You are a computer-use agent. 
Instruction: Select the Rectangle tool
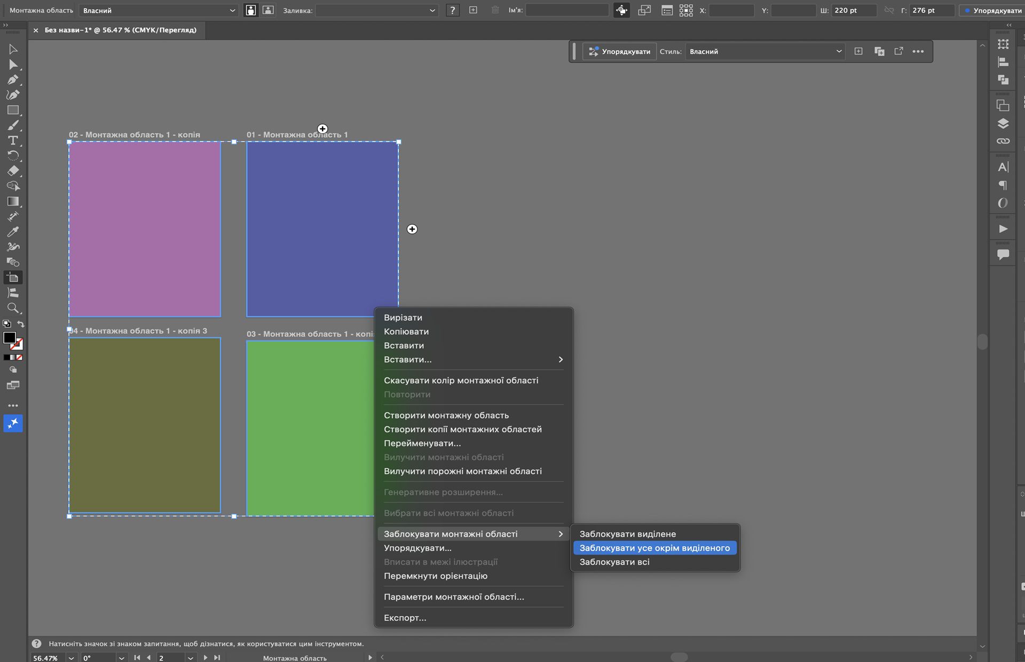pos(13,110)
